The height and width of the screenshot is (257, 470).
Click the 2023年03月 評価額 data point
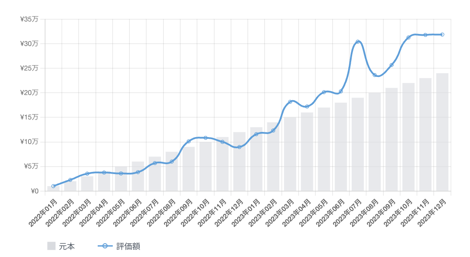290,102
